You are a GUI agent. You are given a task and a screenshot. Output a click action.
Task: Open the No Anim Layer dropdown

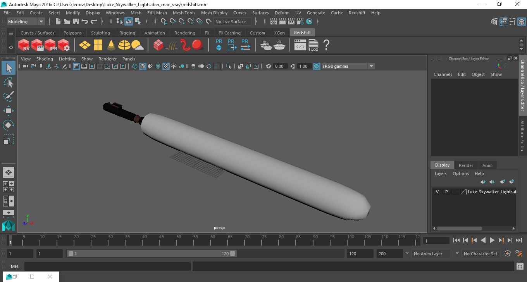431,254
